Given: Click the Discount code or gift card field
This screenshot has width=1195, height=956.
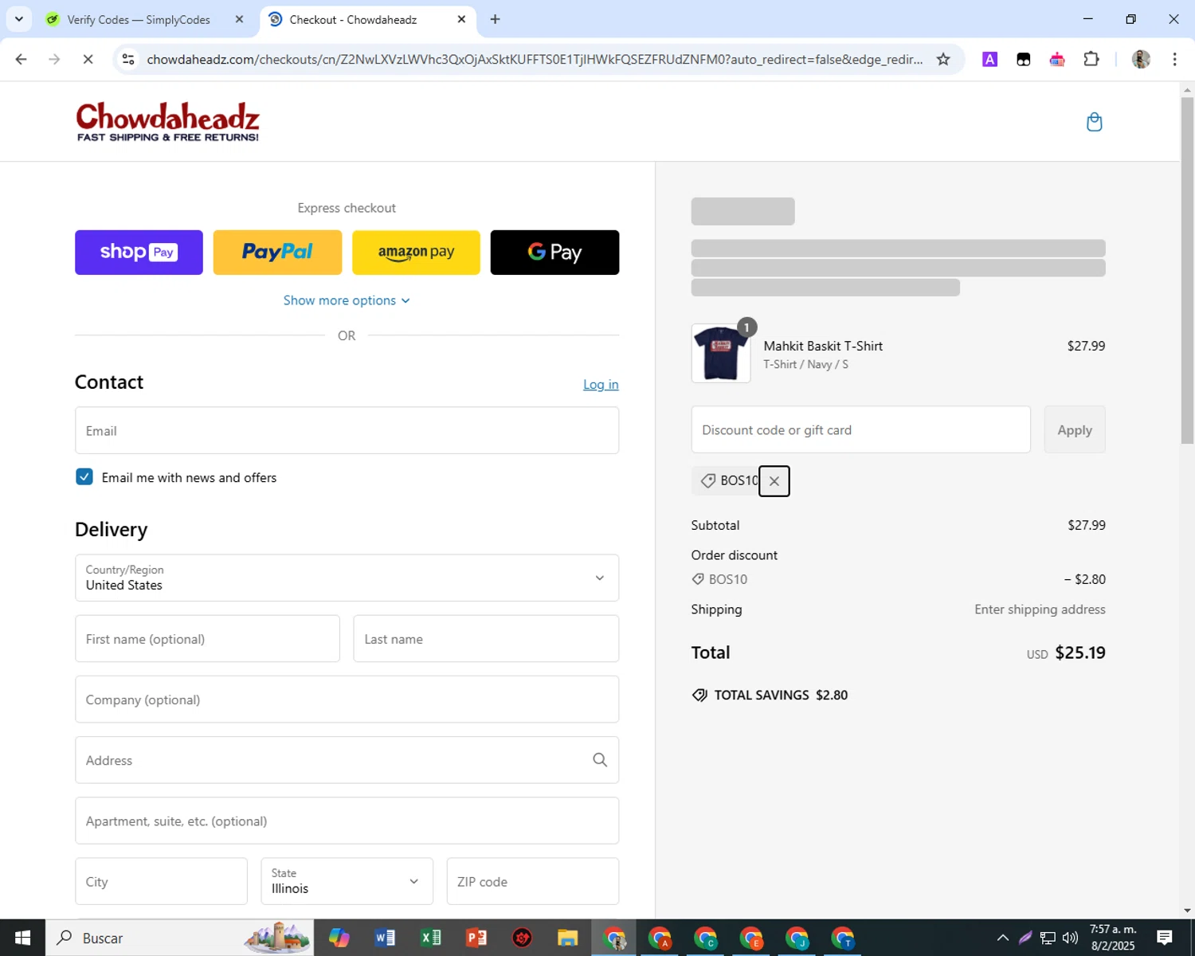Looking at the screenshot, I should pyautogui.click(x=860, y=429).
